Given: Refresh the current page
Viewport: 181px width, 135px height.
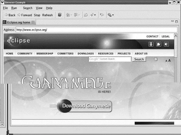Looking at the screenshot, I should click(x=47, y=15).
